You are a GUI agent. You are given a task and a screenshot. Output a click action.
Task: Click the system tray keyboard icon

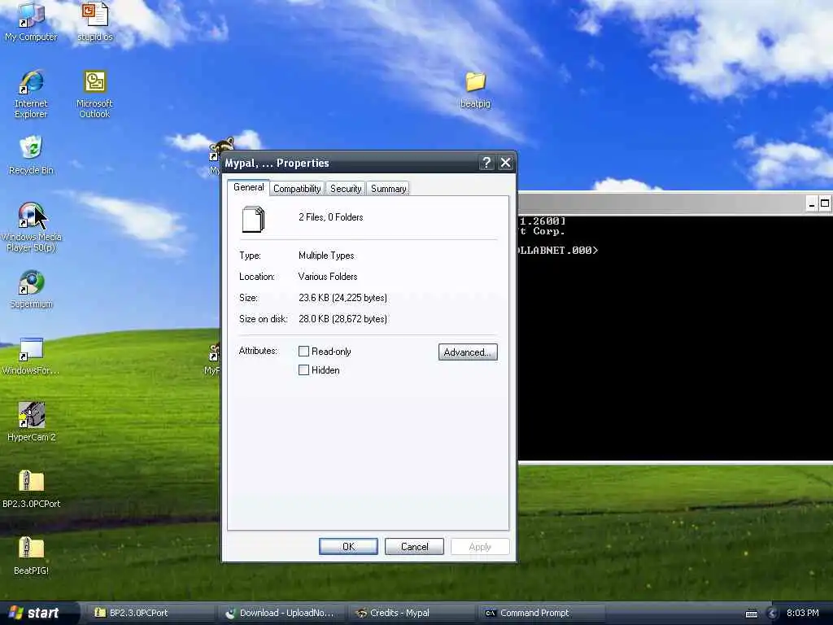coord(751,614)
